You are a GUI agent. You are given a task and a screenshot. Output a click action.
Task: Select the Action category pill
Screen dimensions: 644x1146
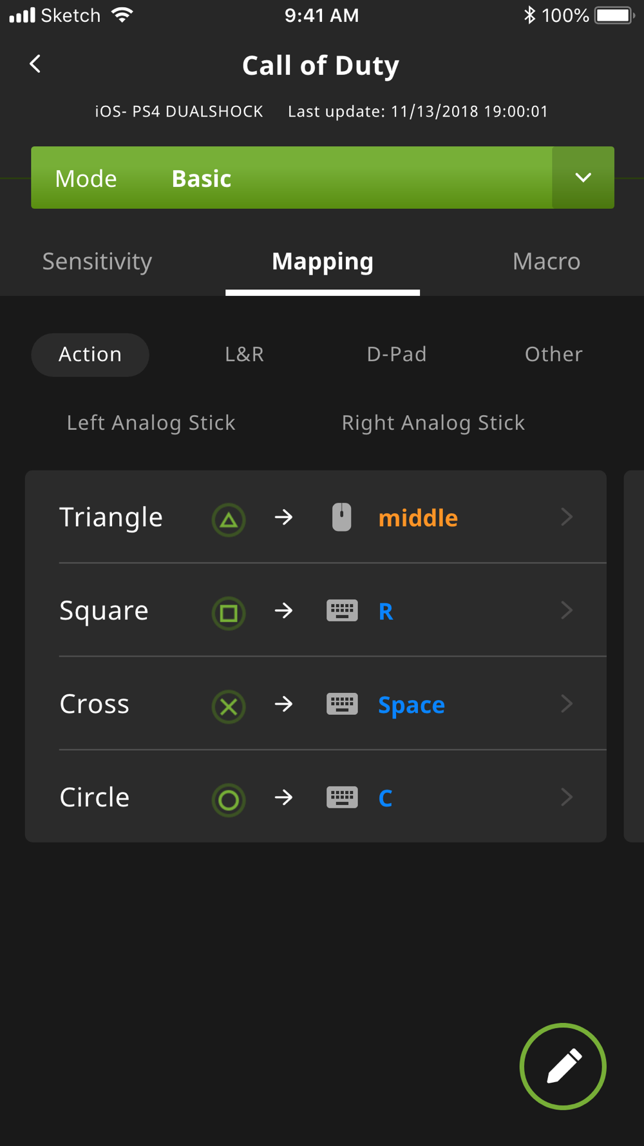(x=90, y=354)
